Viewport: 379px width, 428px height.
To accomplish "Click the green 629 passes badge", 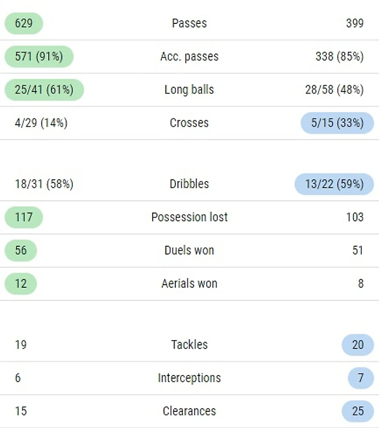I will pos(24,23).
